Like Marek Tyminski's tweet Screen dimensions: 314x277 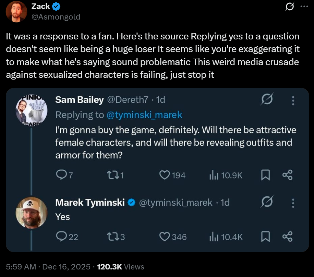tap(165, 237)
